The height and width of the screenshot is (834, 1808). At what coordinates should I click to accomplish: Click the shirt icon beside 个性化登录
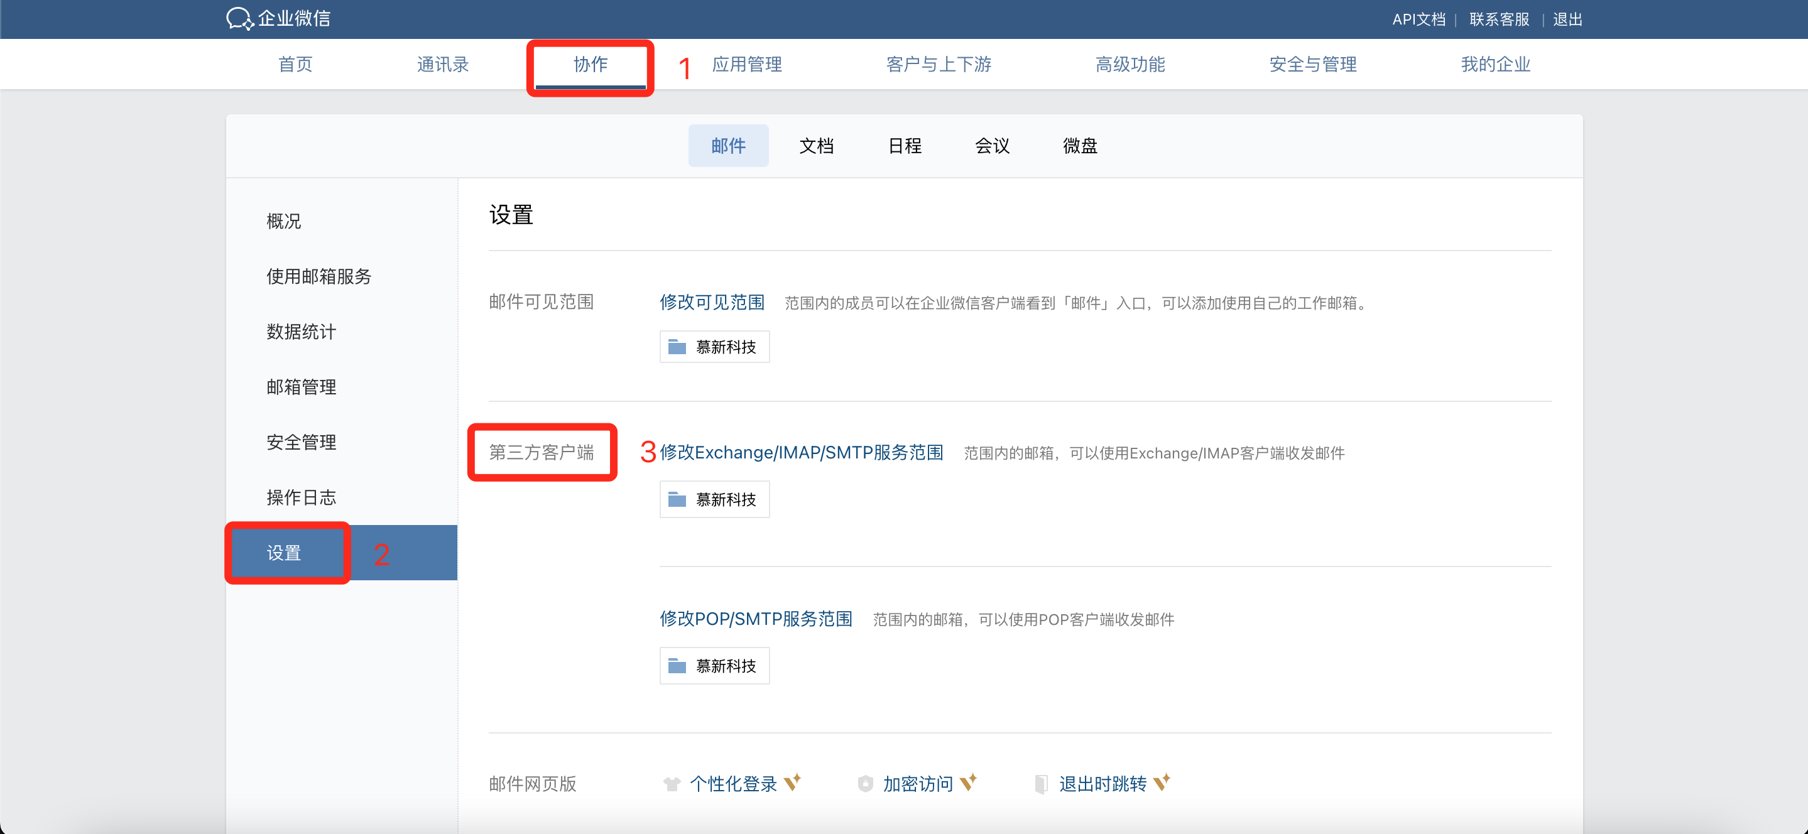click(x=672, y=784)
